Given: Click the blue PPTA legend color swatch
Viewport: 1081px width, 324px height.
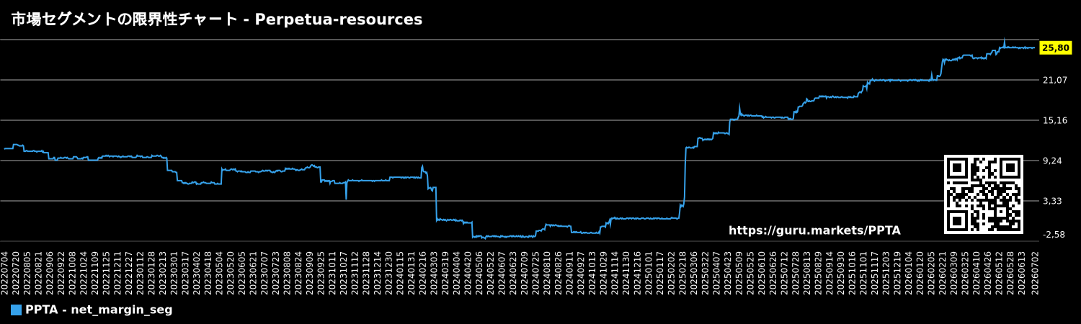Looking at the screenshot, I should pyautogui.click(x=16, y=310).
